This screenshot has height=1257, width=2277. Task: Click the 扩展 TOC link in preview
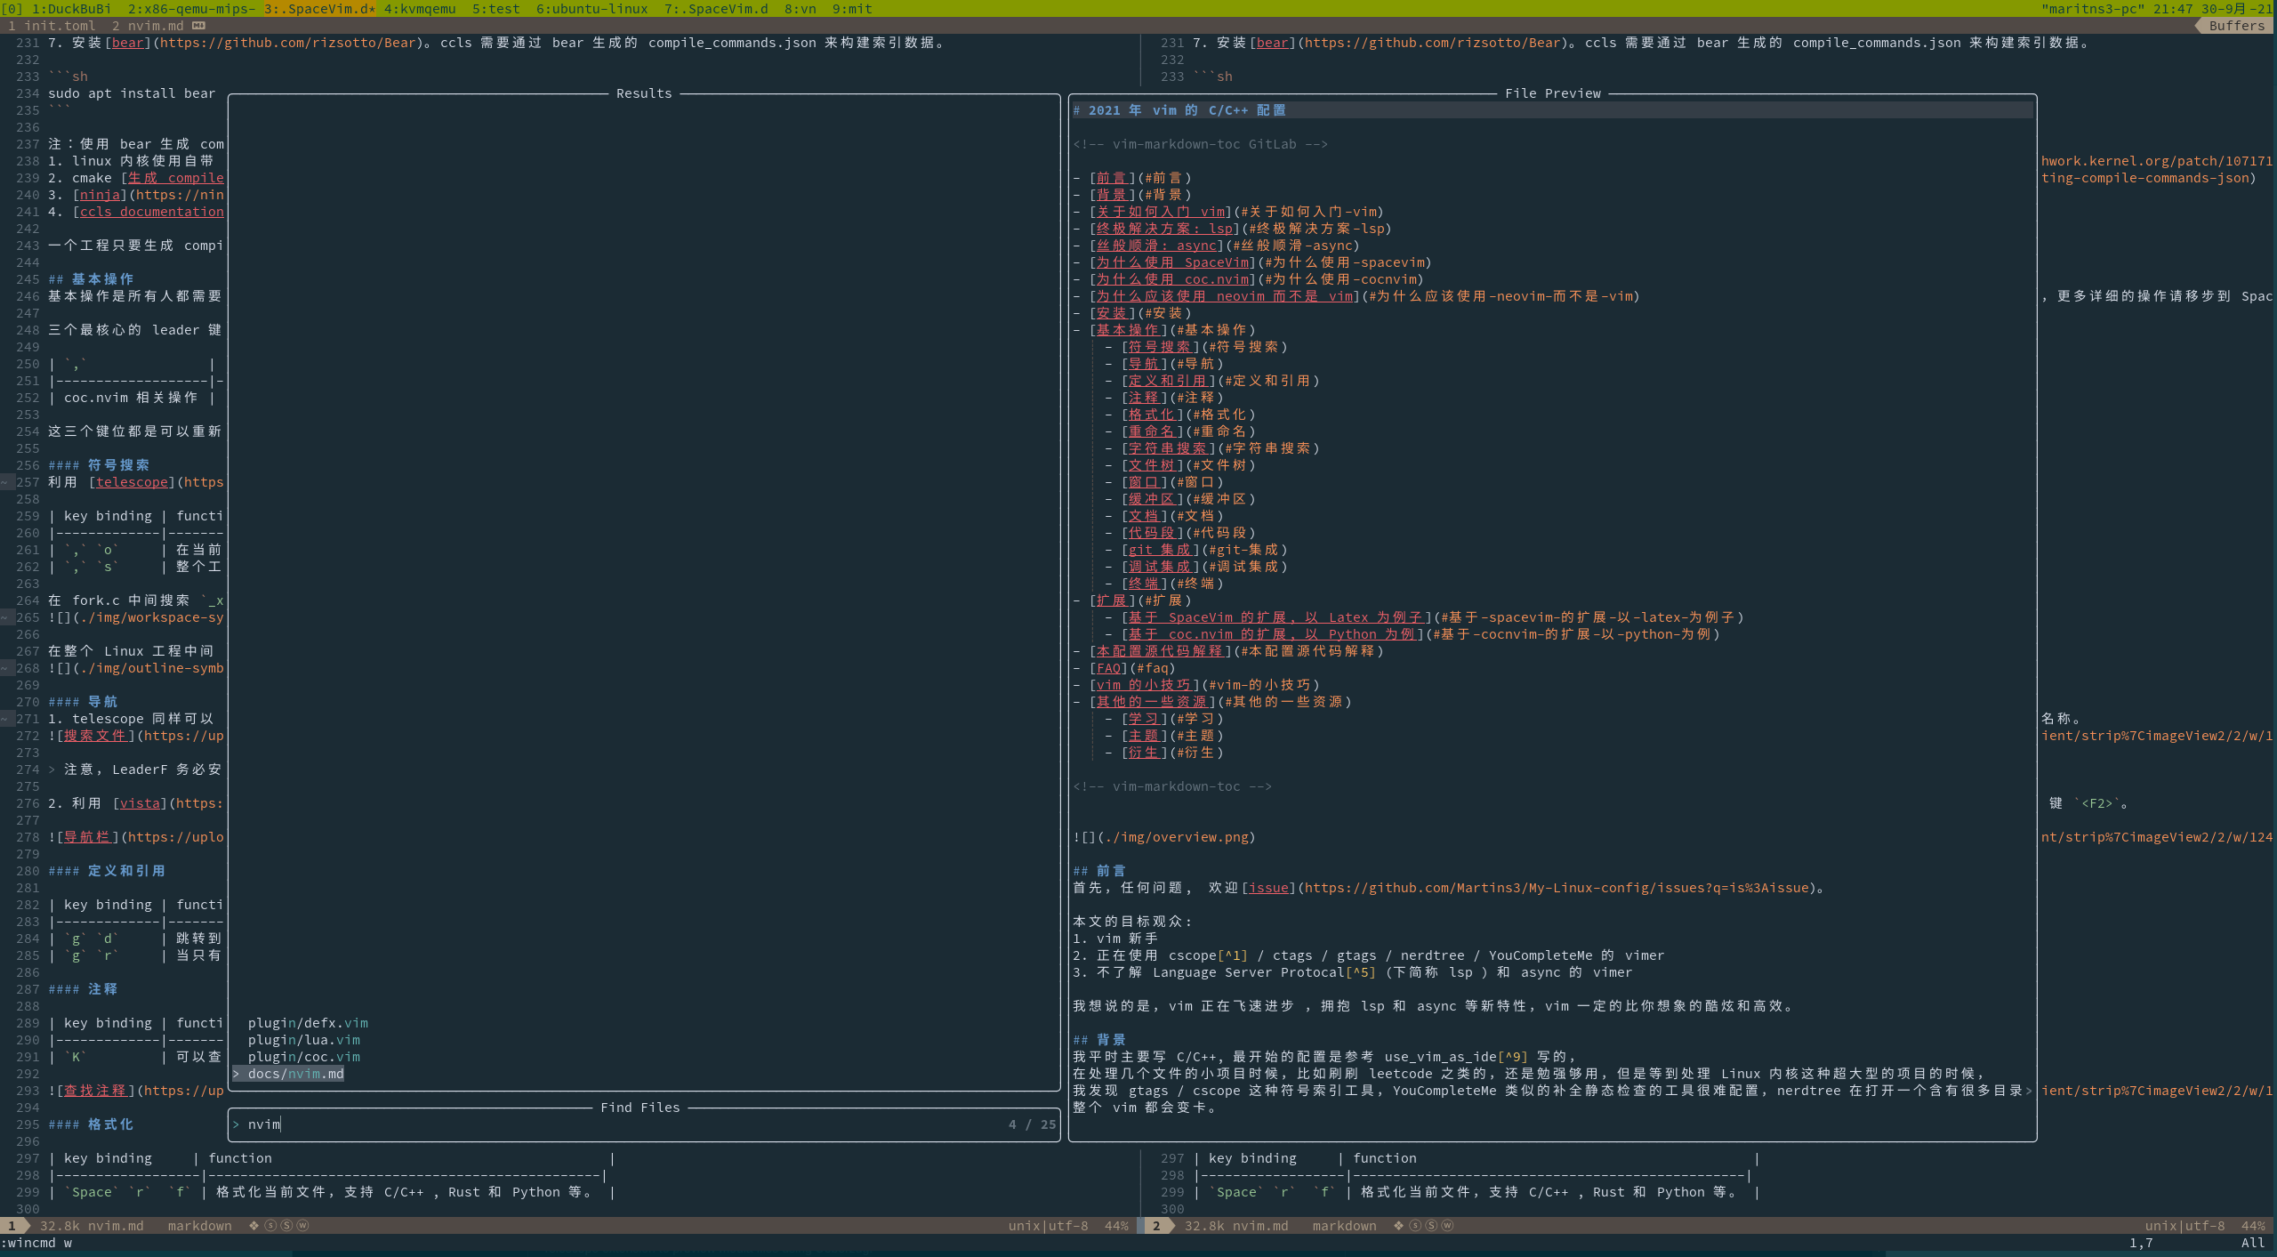[1111, 600]
